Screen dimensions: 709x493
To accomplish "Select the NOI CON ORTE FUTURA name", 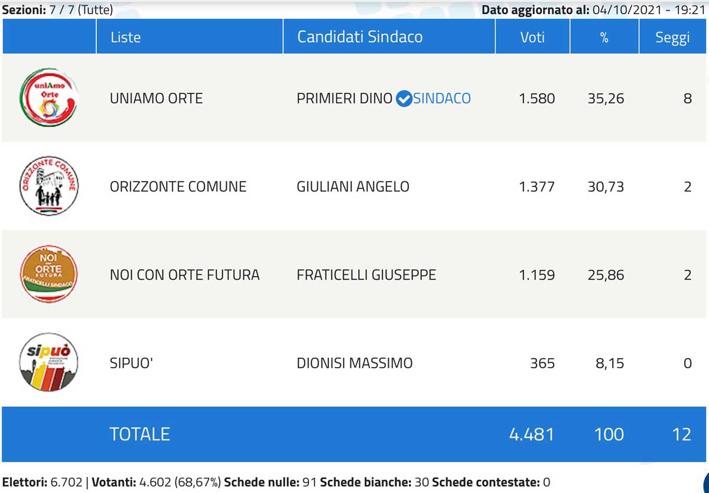I will pos(184,275).
